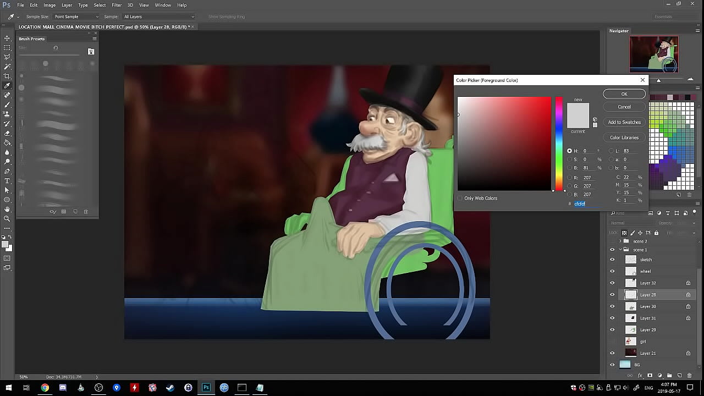Open the Filter menu

click(x=117, y=5)
